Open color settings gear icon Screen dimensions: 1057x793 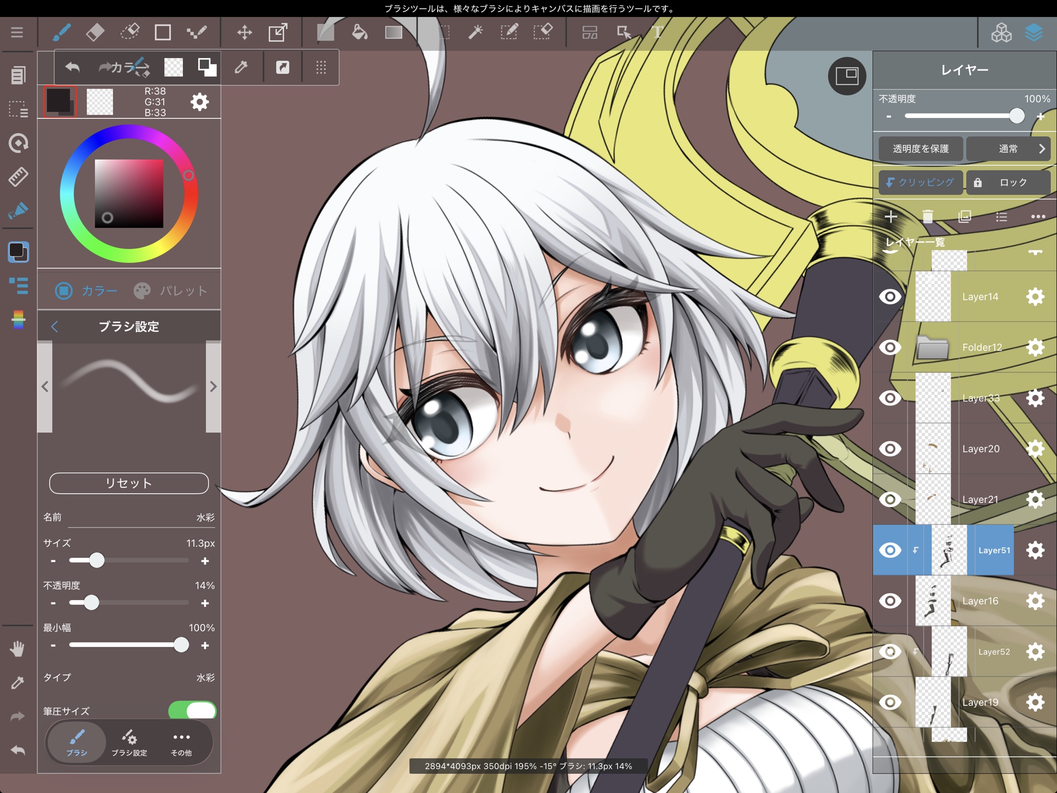199,102
